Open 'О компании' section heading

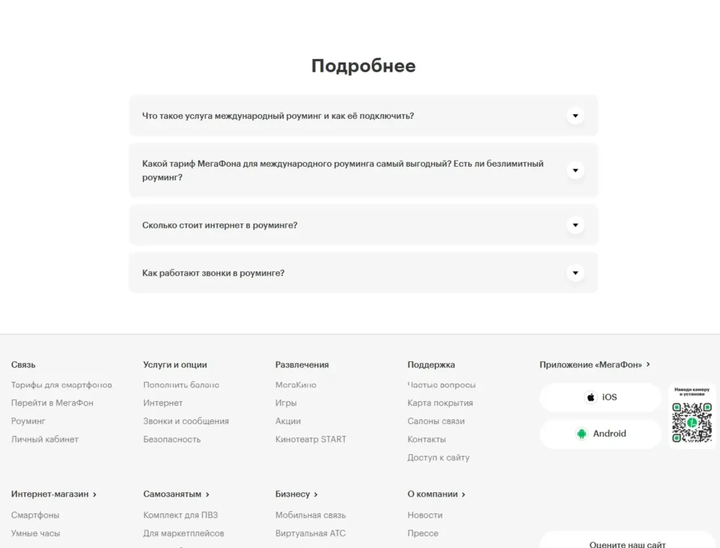(x=433, y=494)
